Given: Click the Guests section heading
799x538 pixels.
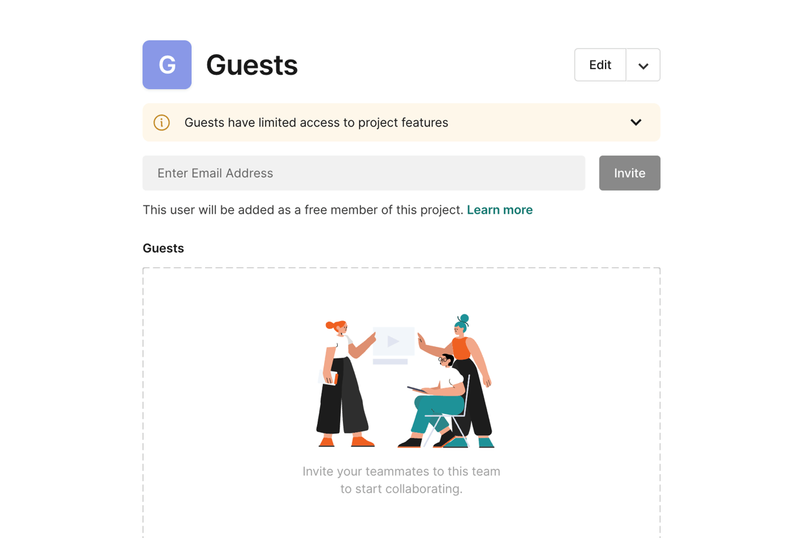Looking at the screenshot, I should coord(163,249).
